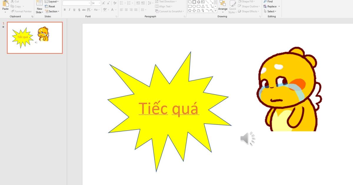Insert a New Slide
This screenshot has width=353, height=185.
tap(39, 7)
